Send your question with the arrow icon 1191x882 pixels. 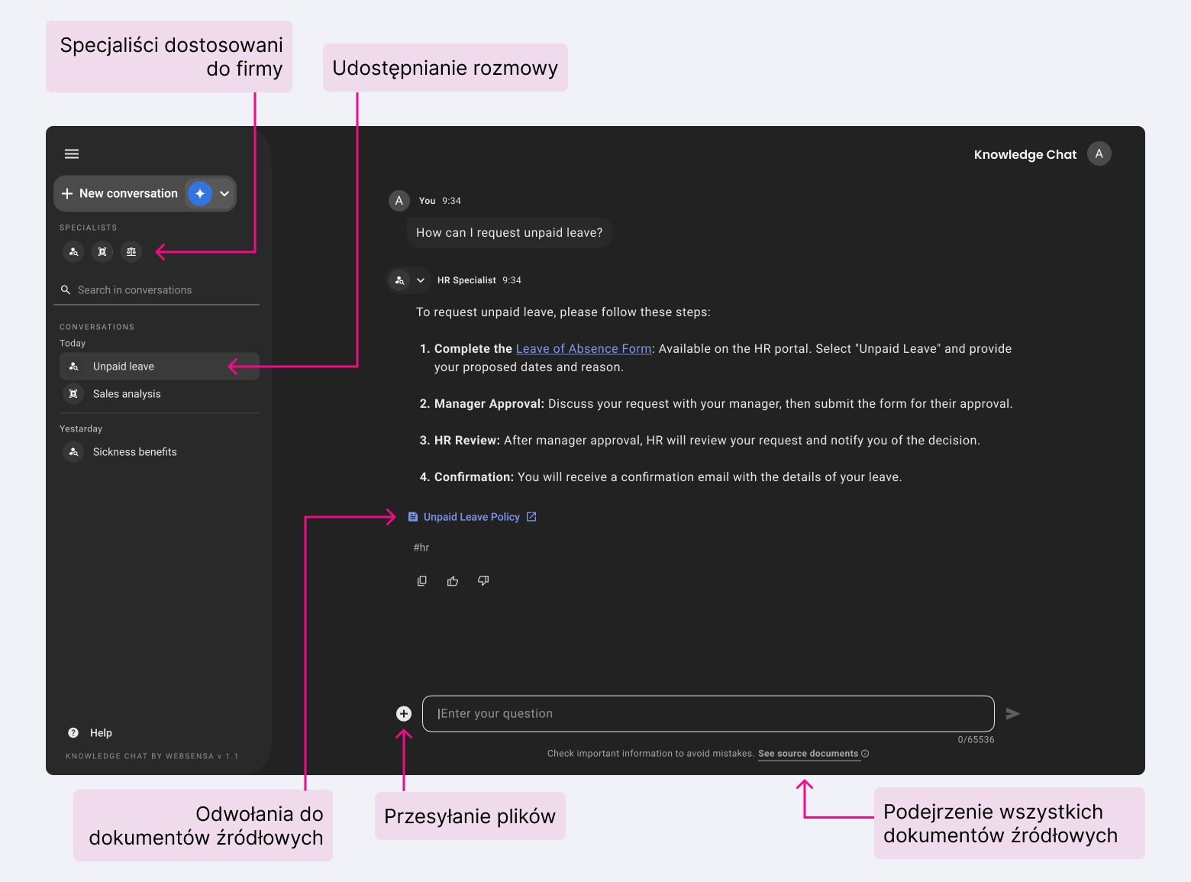[1012, 713]
